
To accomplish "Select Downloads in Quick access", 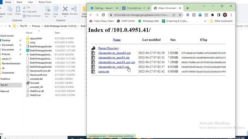I will click(7, 45).
